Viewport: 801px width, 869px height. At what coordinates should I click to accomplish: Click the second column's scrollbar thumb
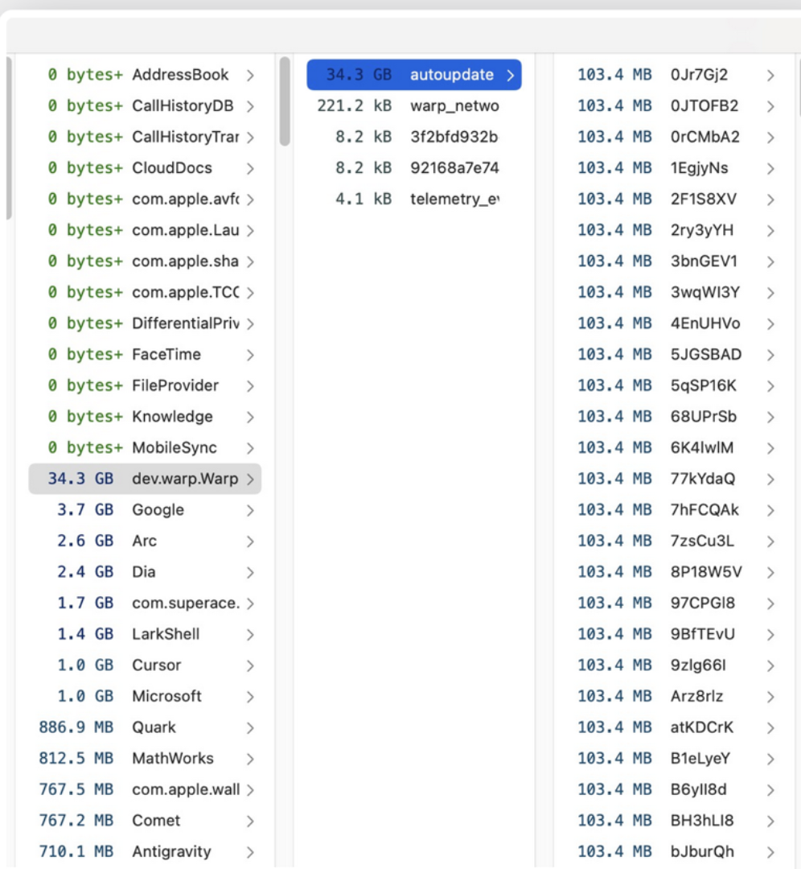coord(285,101)
